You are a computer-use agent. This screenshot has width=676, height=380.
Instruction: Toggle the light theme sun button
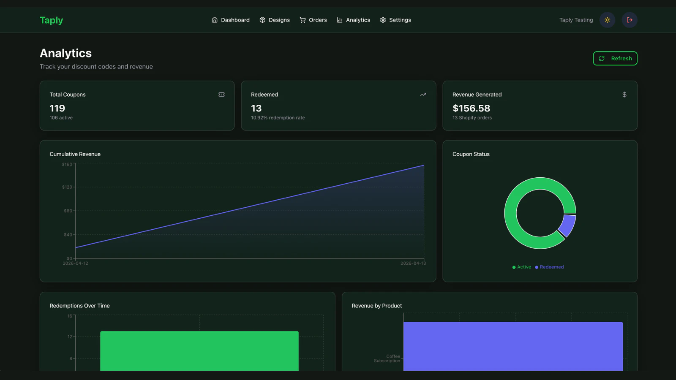click(607, 20)
